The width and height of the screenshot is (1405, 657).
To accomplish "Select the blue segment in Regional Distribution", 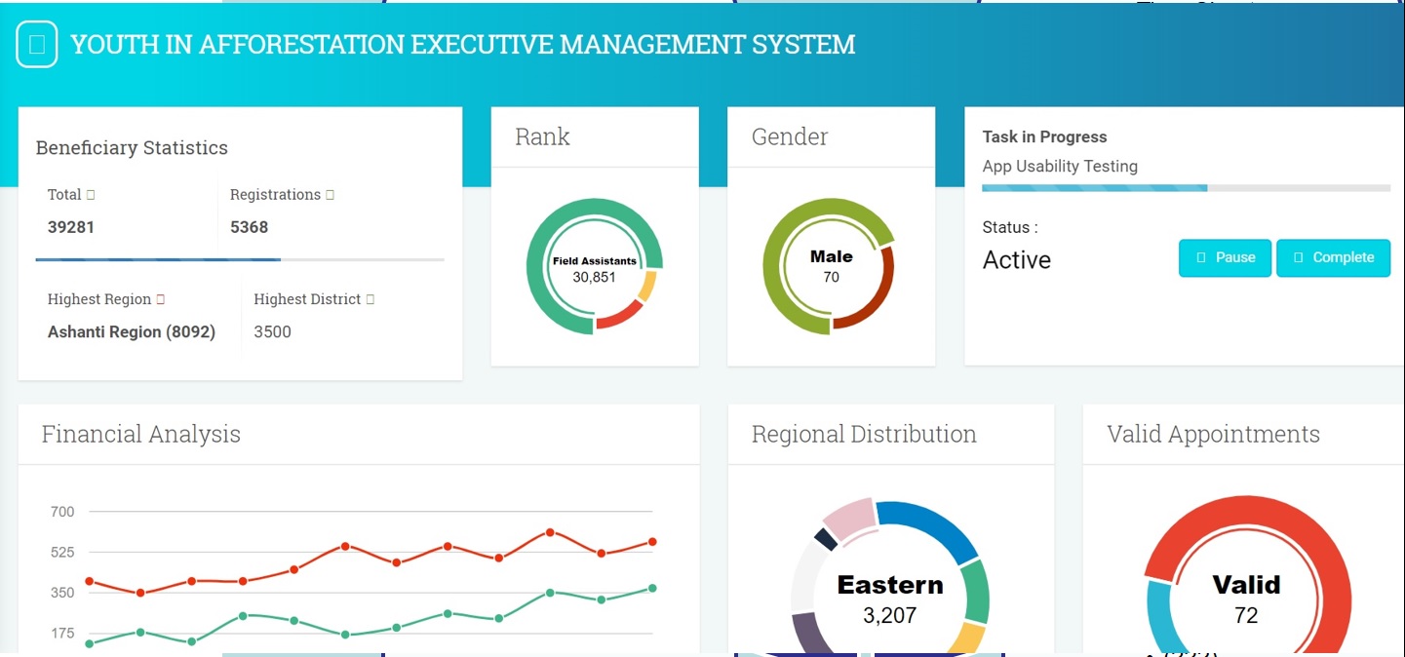I will pos(934,524).
